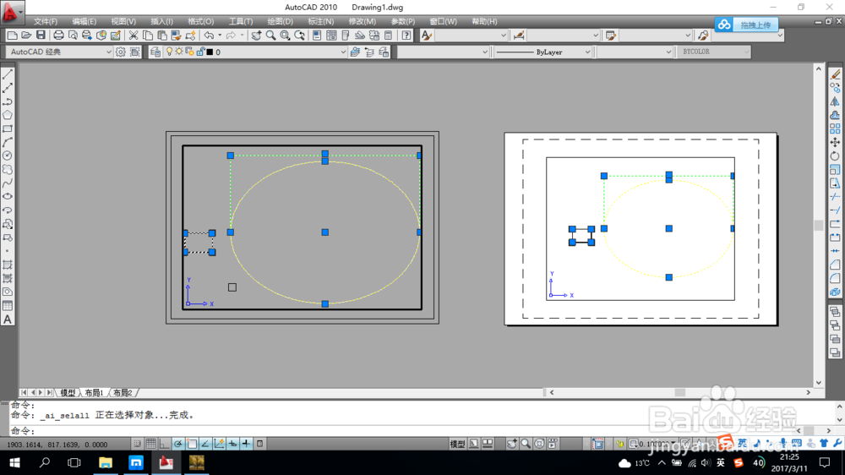Open the 编辑(E) menu
The height and width of the screenshot is (475, 845).
click(x=84, y=22)
